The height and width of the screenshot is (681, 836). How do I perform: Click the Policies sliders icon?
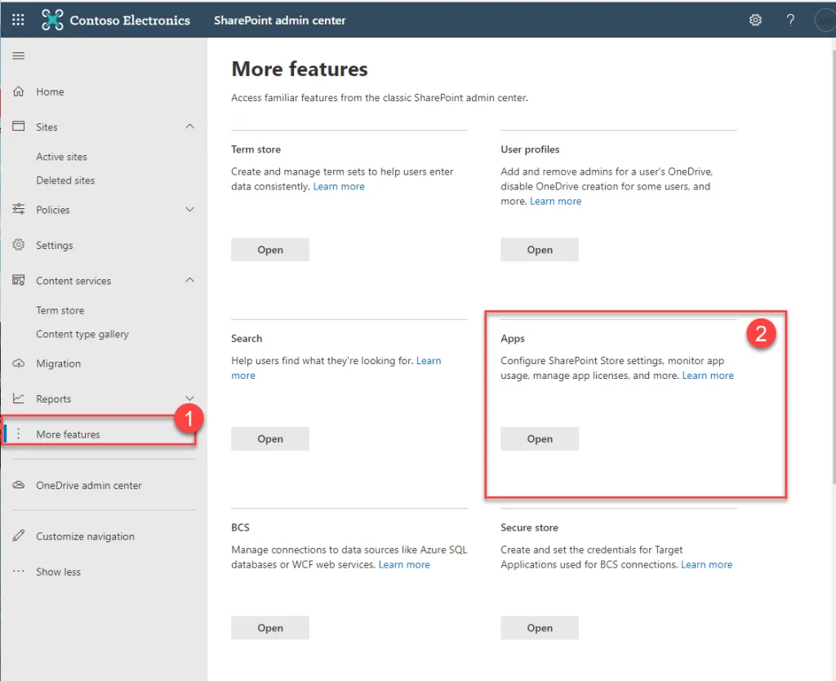point(19,209)
